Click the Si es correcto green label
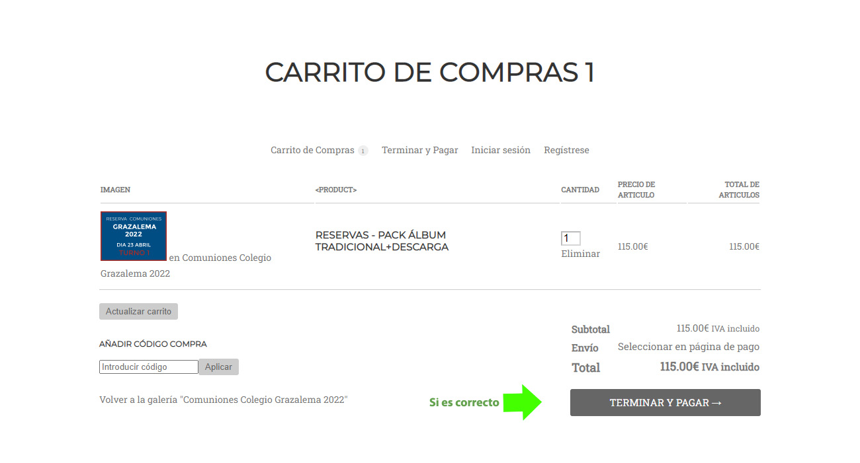Viewport: 860px width, 463px height. (x=464, y=402)
